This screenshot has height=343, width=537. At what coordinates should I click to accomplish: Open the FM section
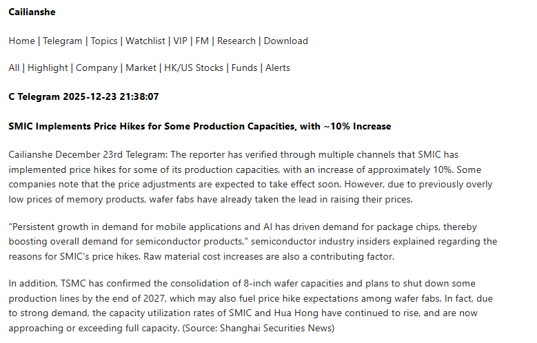[202, 41]
